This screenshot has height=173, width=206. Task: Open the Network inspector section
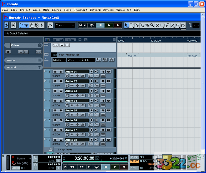pyautogui.click(x=21, y=67)
